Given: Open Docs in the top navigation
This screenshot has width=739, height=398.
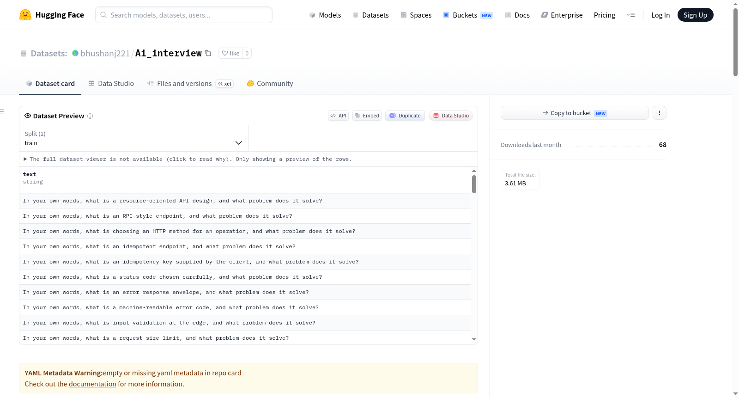Looking at the screenshot, I should [x=517, y=15].
